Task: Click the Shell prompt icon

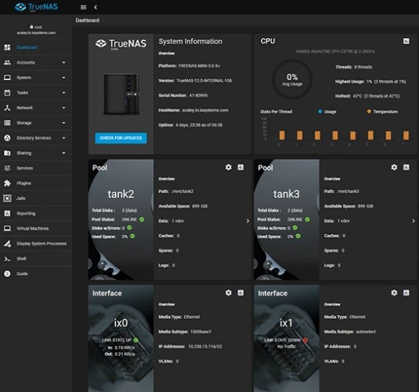Action: pyautogui.click(x=7, y=258)
